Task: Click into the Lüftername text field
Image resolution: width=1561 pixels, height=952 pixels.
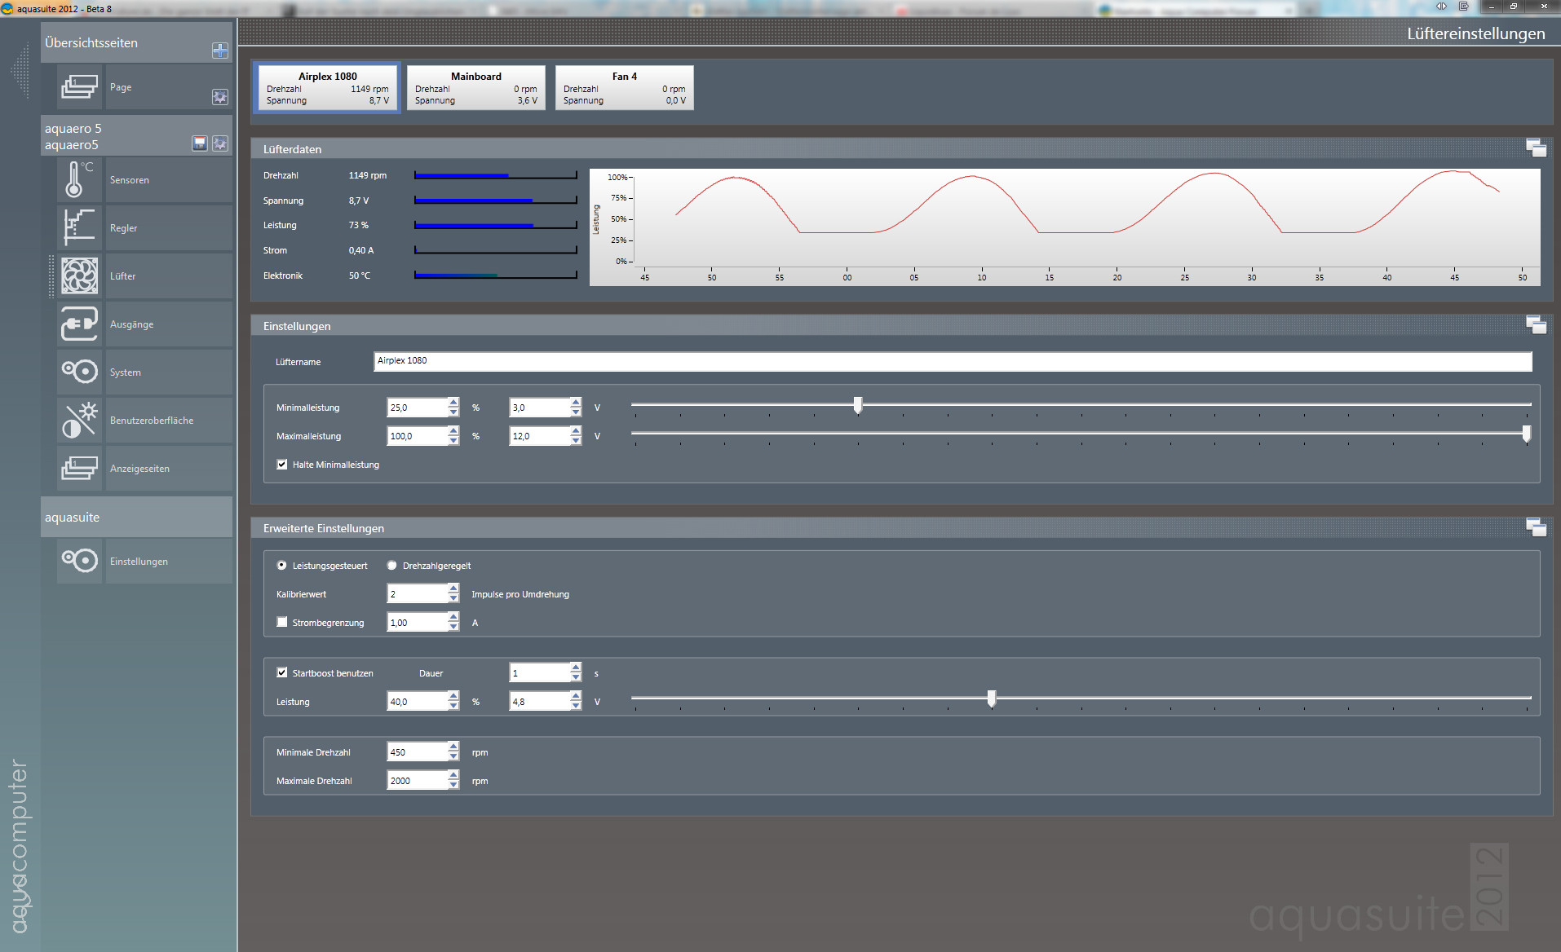Action: (952, 361)
